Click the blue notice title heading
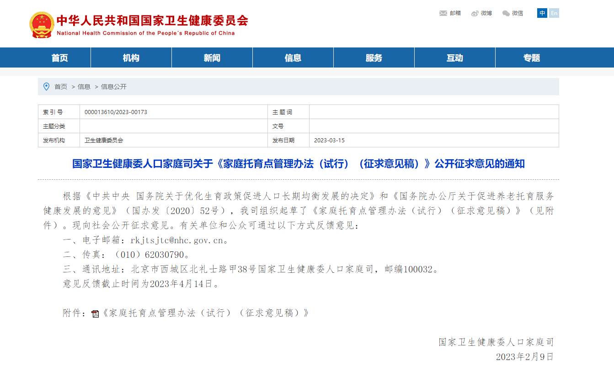Viewport: 614px width, 365px height. pyautogui.click(x=298, y=164)
